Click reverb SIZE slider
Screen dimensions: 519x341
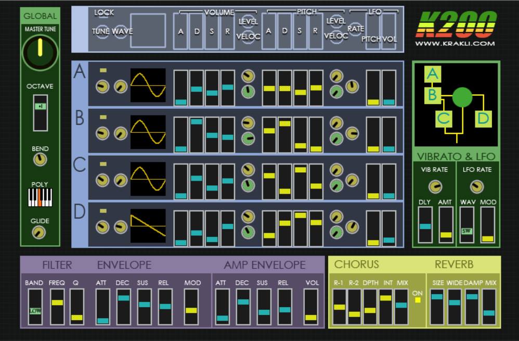[x=437, y=307]
